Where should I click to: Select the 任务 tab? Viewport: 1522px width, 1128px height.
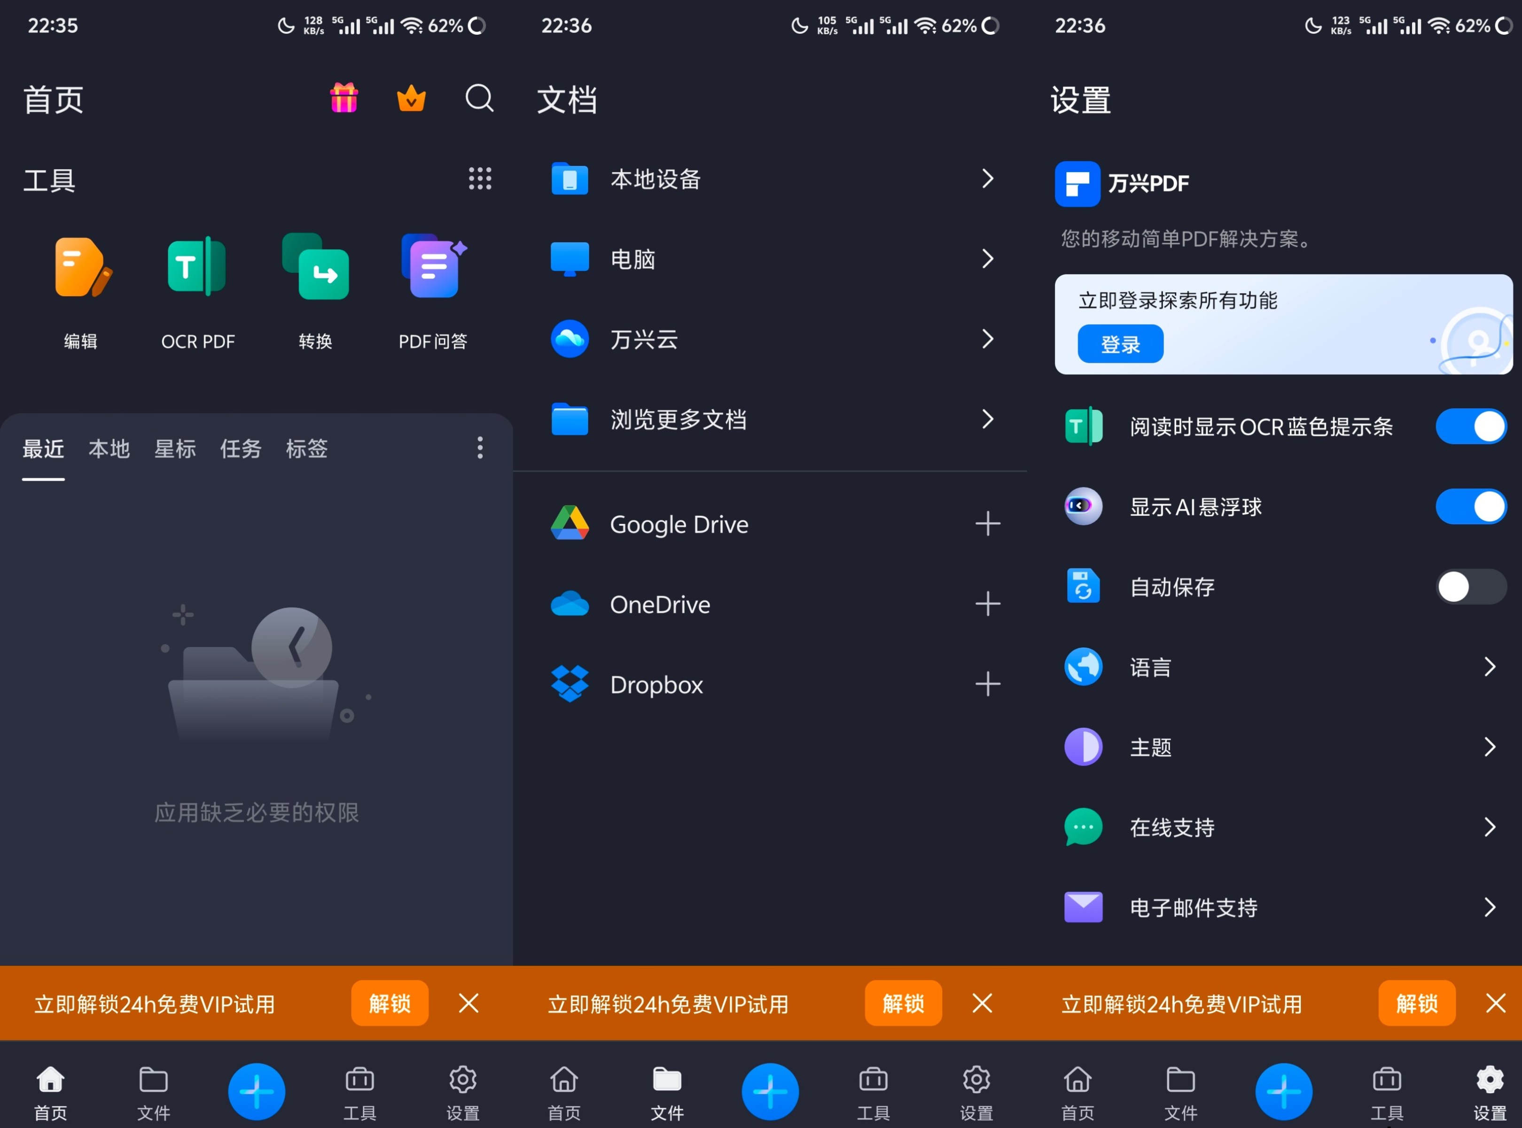(240, 449)
